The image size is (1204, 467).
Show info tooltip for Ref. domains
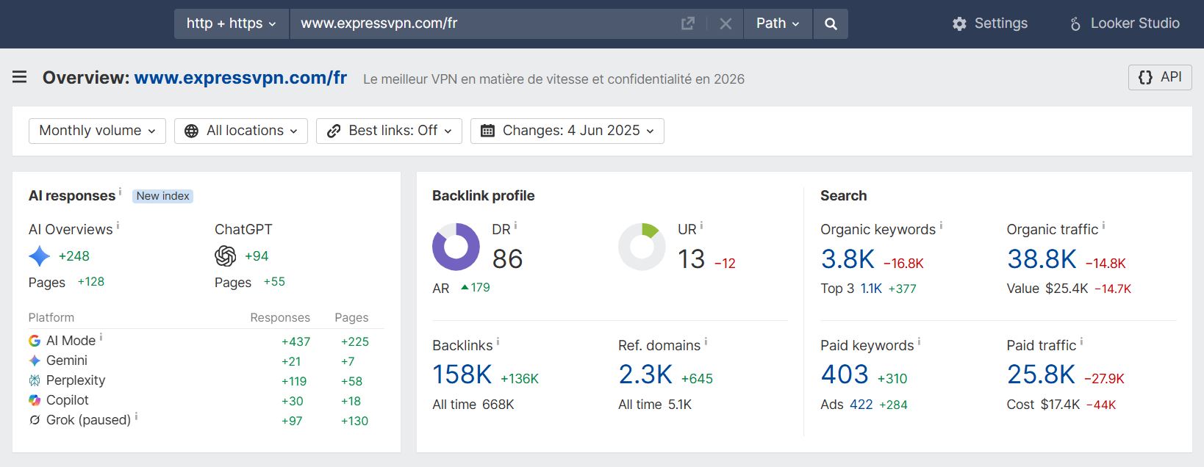tap(706, 341)
